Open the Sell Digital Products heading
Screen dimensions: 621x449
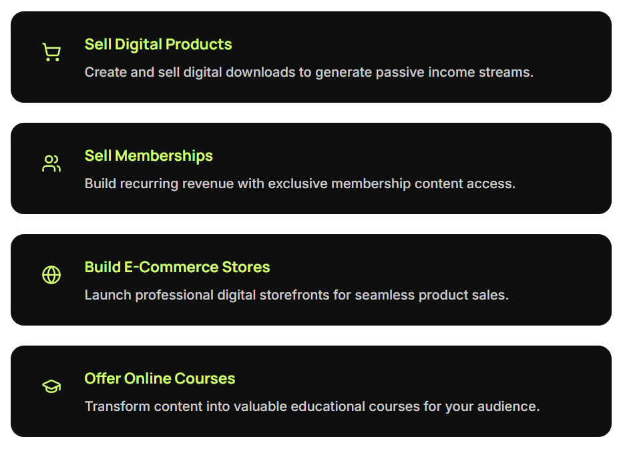[158, 45]
